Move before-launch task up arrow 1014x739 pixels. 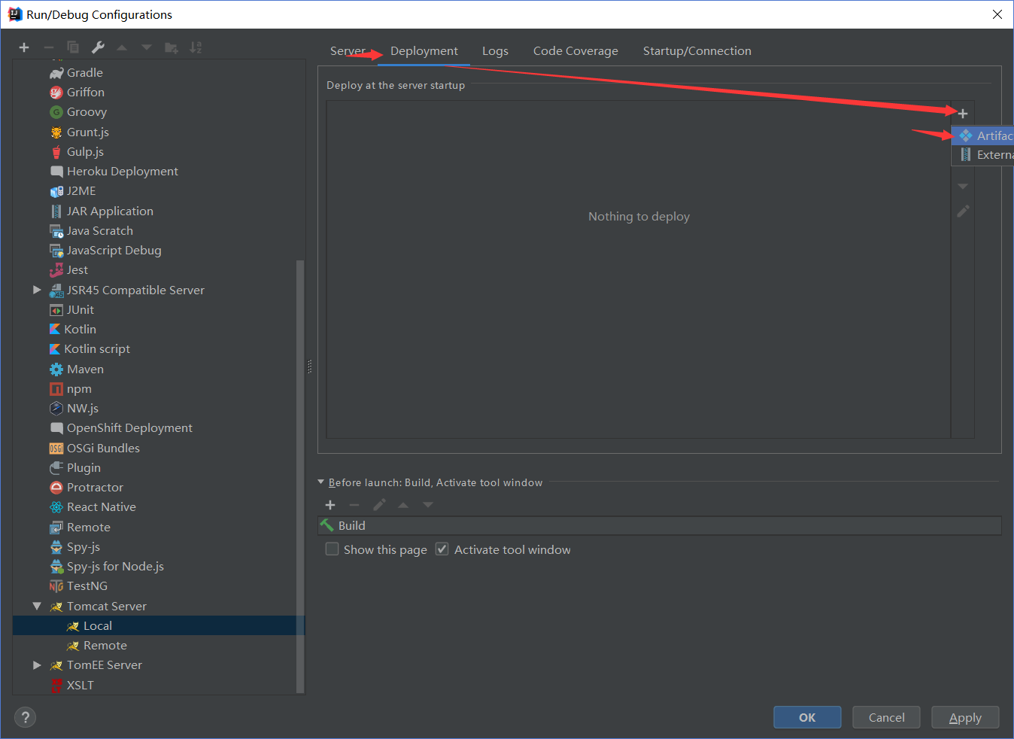click(403, 505)
